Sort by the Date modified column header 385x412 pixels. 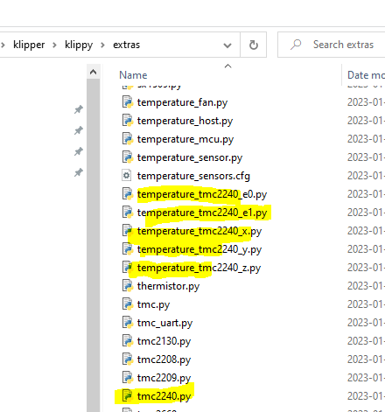366,75
